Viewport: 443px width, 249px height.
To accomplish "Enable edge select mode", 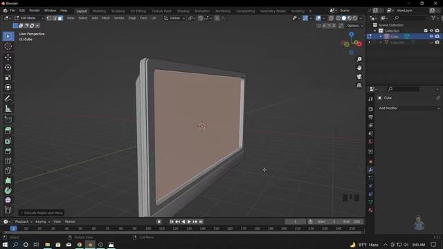I will point(55,18).
